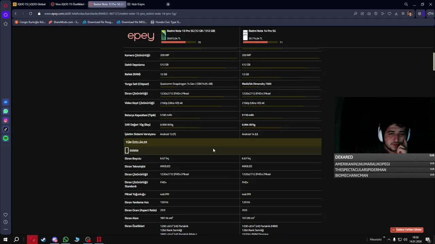The width and height of the screenshot is (435, 244).
Task: Open Opera Flow send icon
Action: coord(383,14)
